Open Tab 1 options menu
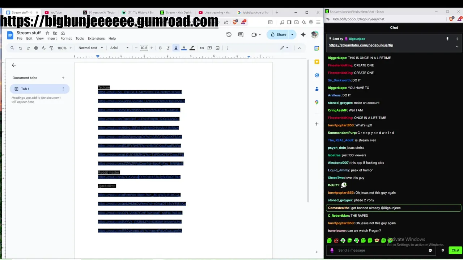Screen dimensions: 463x260 (x=63, y=89)
